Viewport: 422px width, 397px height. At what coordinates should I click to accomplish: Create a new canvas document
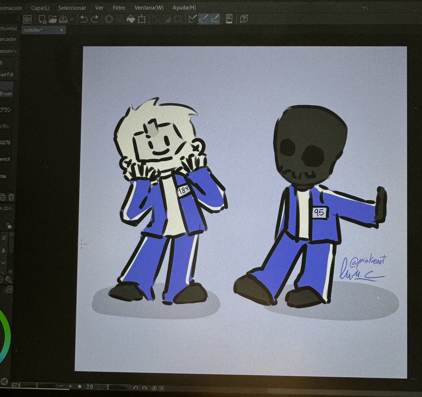point(42,19)
